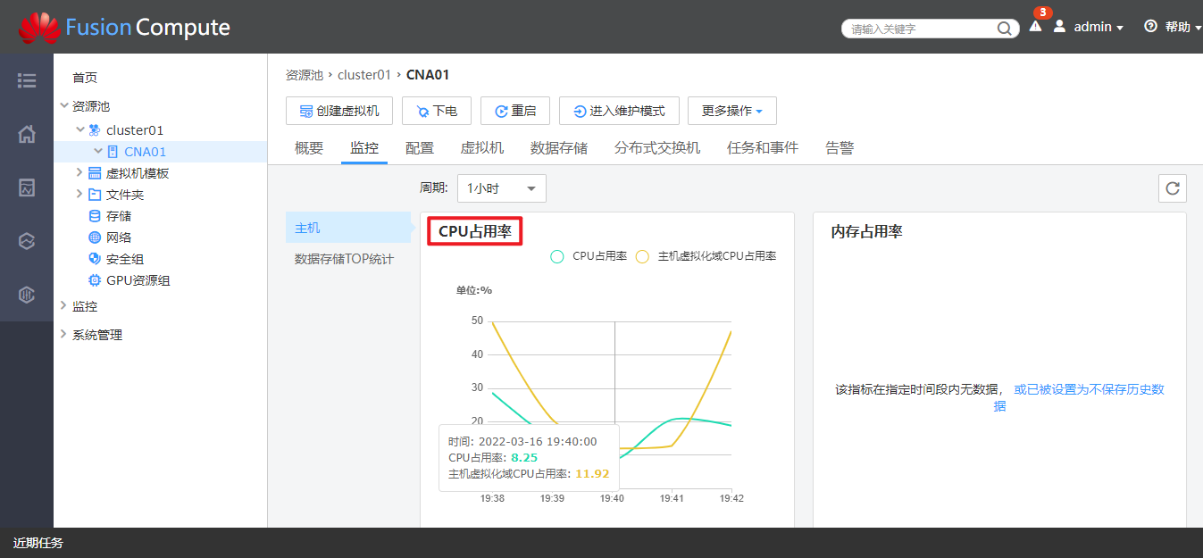Select 网络 in the navigation tree
Viewport: 1203px width, 558px height.
coord(119,237)
